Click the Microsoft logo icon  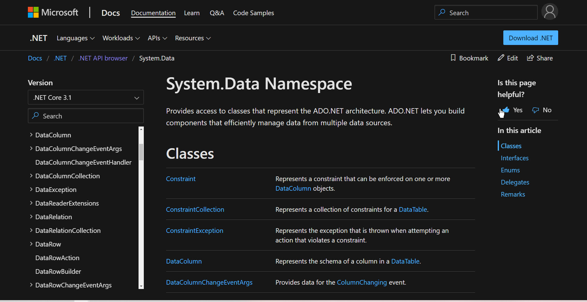33,12
